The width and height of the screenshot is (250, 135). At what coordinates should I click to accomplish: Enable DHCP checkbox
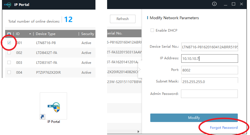click(x=152, y=30)
